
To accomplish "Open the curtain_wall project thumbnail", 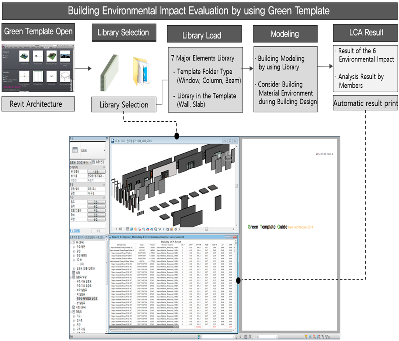I will [24, 56].
